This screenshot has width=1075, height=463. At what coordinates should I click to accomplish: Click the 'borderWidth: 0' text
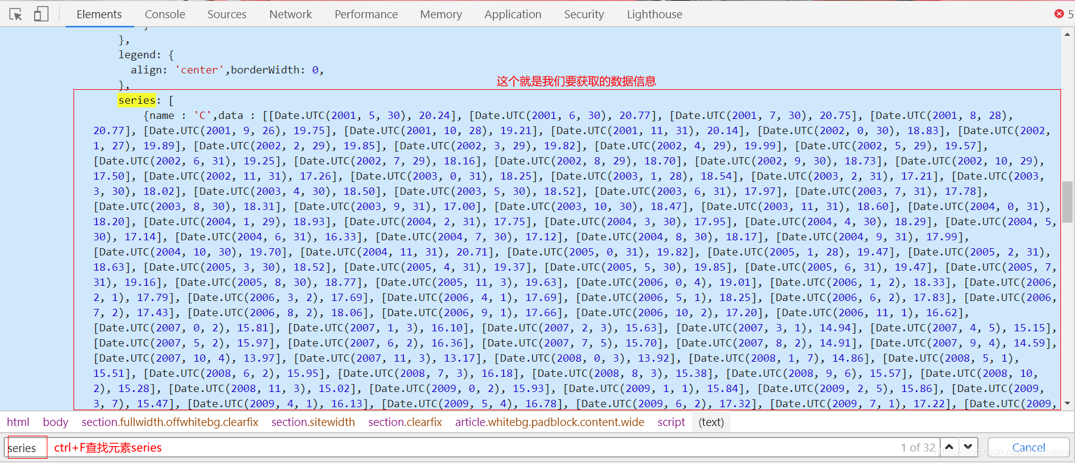275,70
